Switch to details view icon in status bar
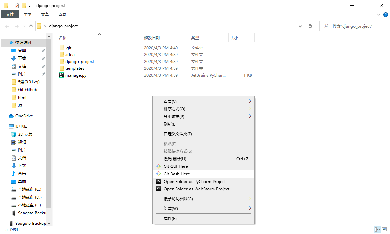Viewport: 390px width, 234px height. point(377,229)
